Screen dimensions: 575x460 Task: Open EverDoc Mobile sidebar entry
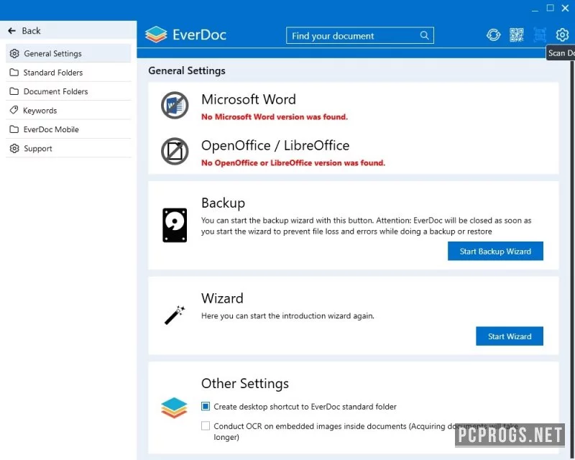68,129
